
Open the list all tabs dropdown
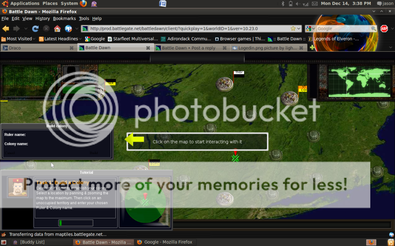pos(391,47)
